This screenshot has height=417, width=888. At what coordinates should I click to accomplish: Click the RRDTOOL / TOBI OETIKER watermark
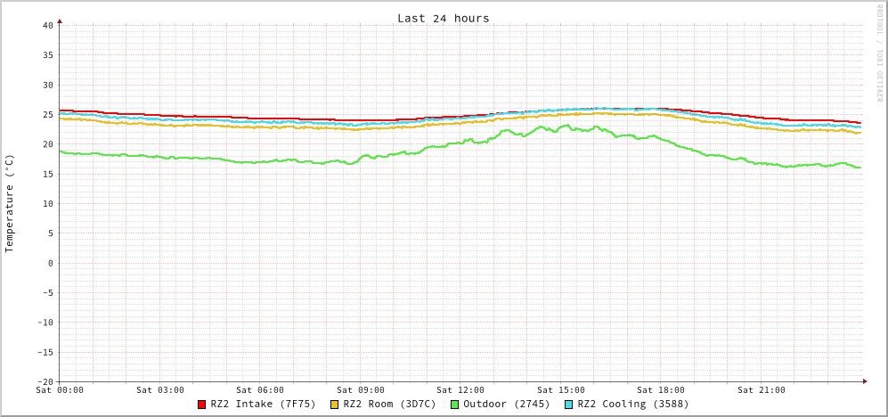click(879, 53)
